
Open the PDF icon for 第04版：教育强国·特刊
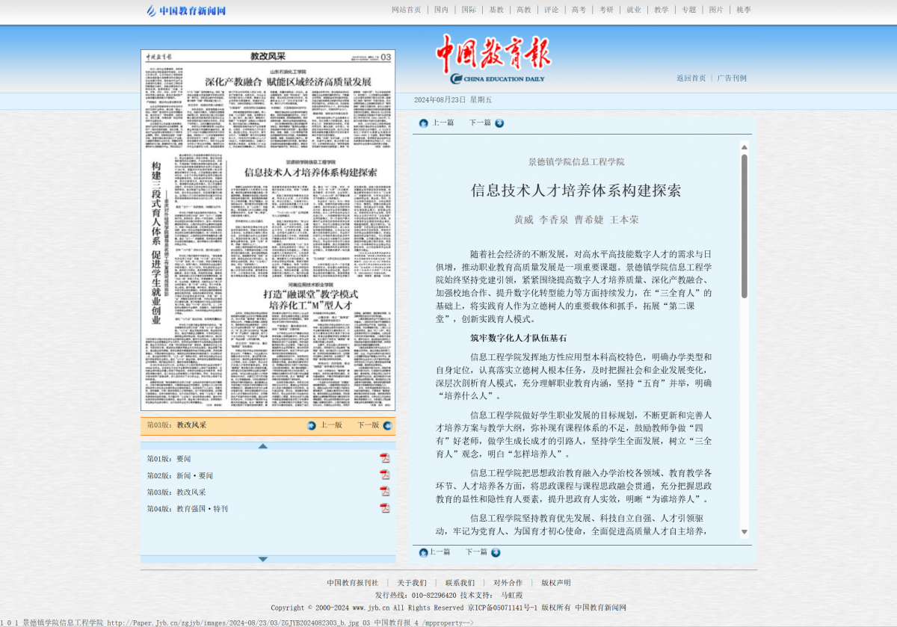tap(385, 508)
